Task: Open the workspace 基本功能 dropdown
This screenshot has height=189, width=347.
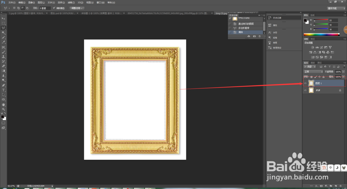Action: [336, 8]
